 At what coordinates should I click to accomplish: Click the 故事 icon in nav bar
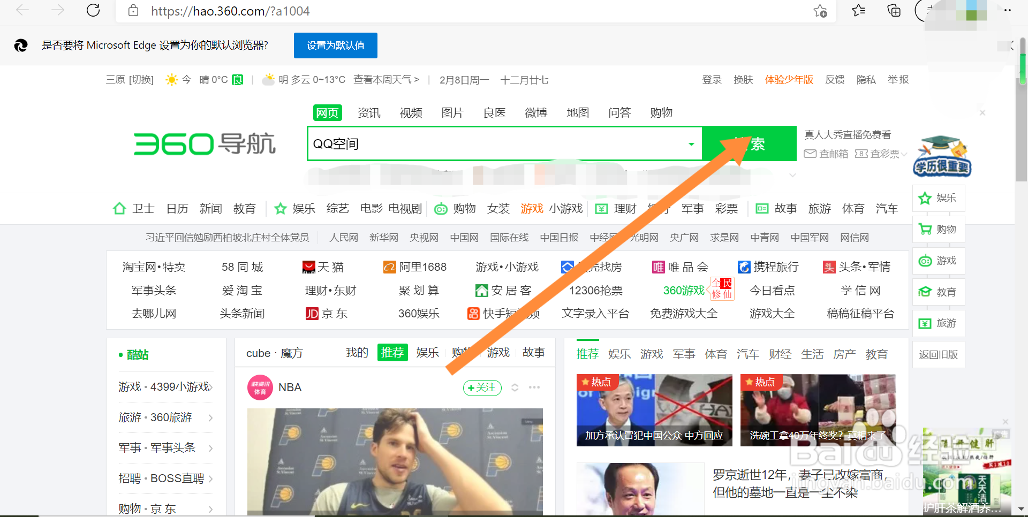762,209
